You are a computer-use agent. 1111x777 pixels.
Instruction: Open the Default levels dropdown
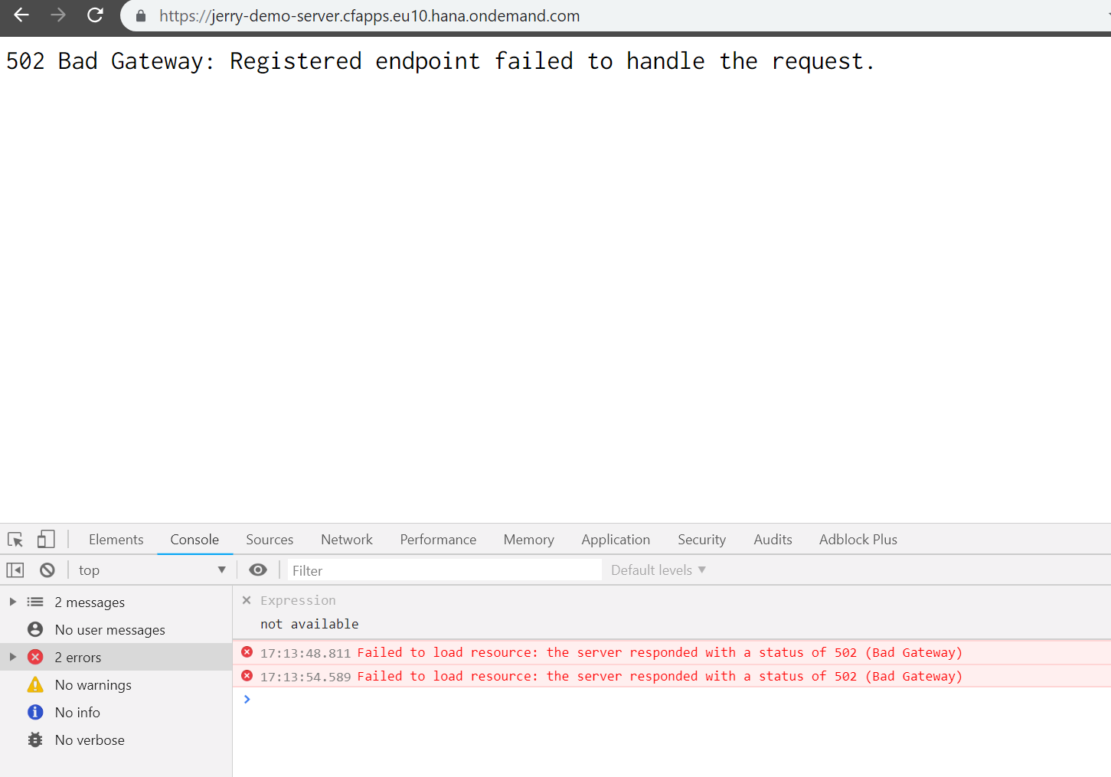(658, 570)
